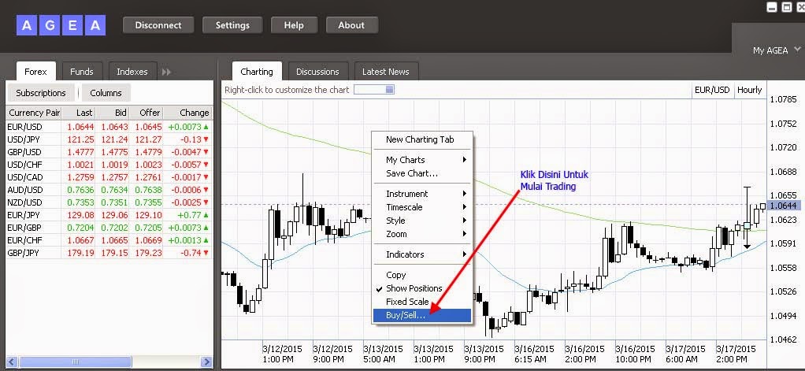Select New Charting Tab menu item

pyautogui.click(x=421, y=139)
